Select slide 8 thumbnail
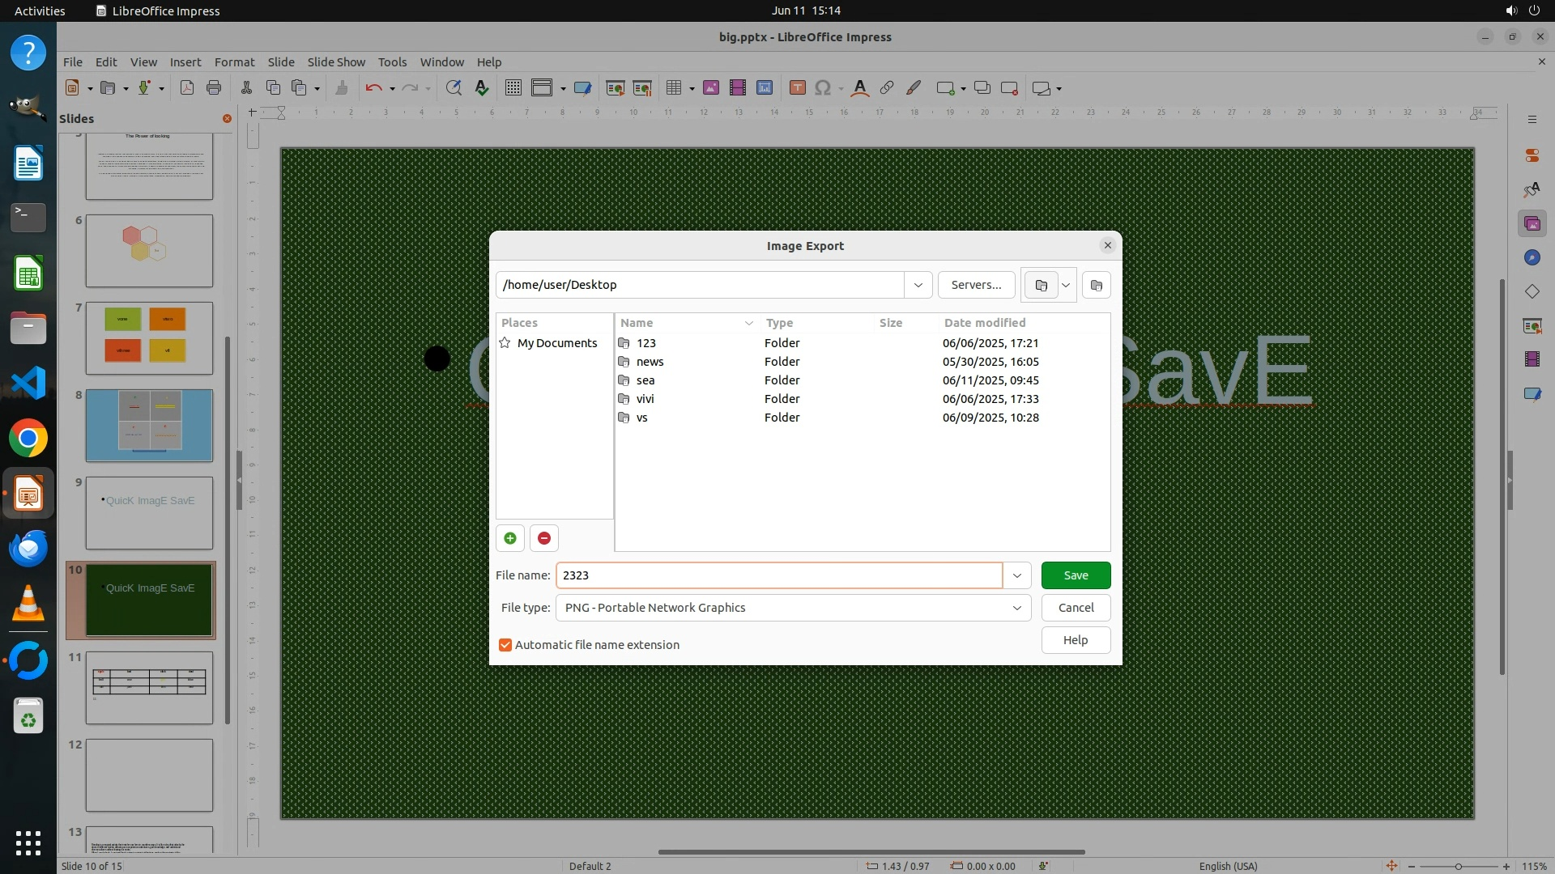The height and width of the screenshot is (874, 1555). click(149, 426)
